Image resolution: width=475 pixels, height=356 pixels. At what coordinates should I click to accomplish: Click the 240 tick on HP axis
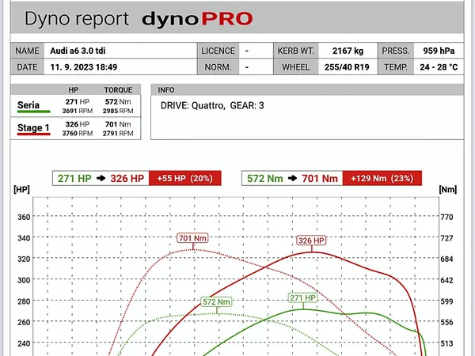(x=24, y=343)
